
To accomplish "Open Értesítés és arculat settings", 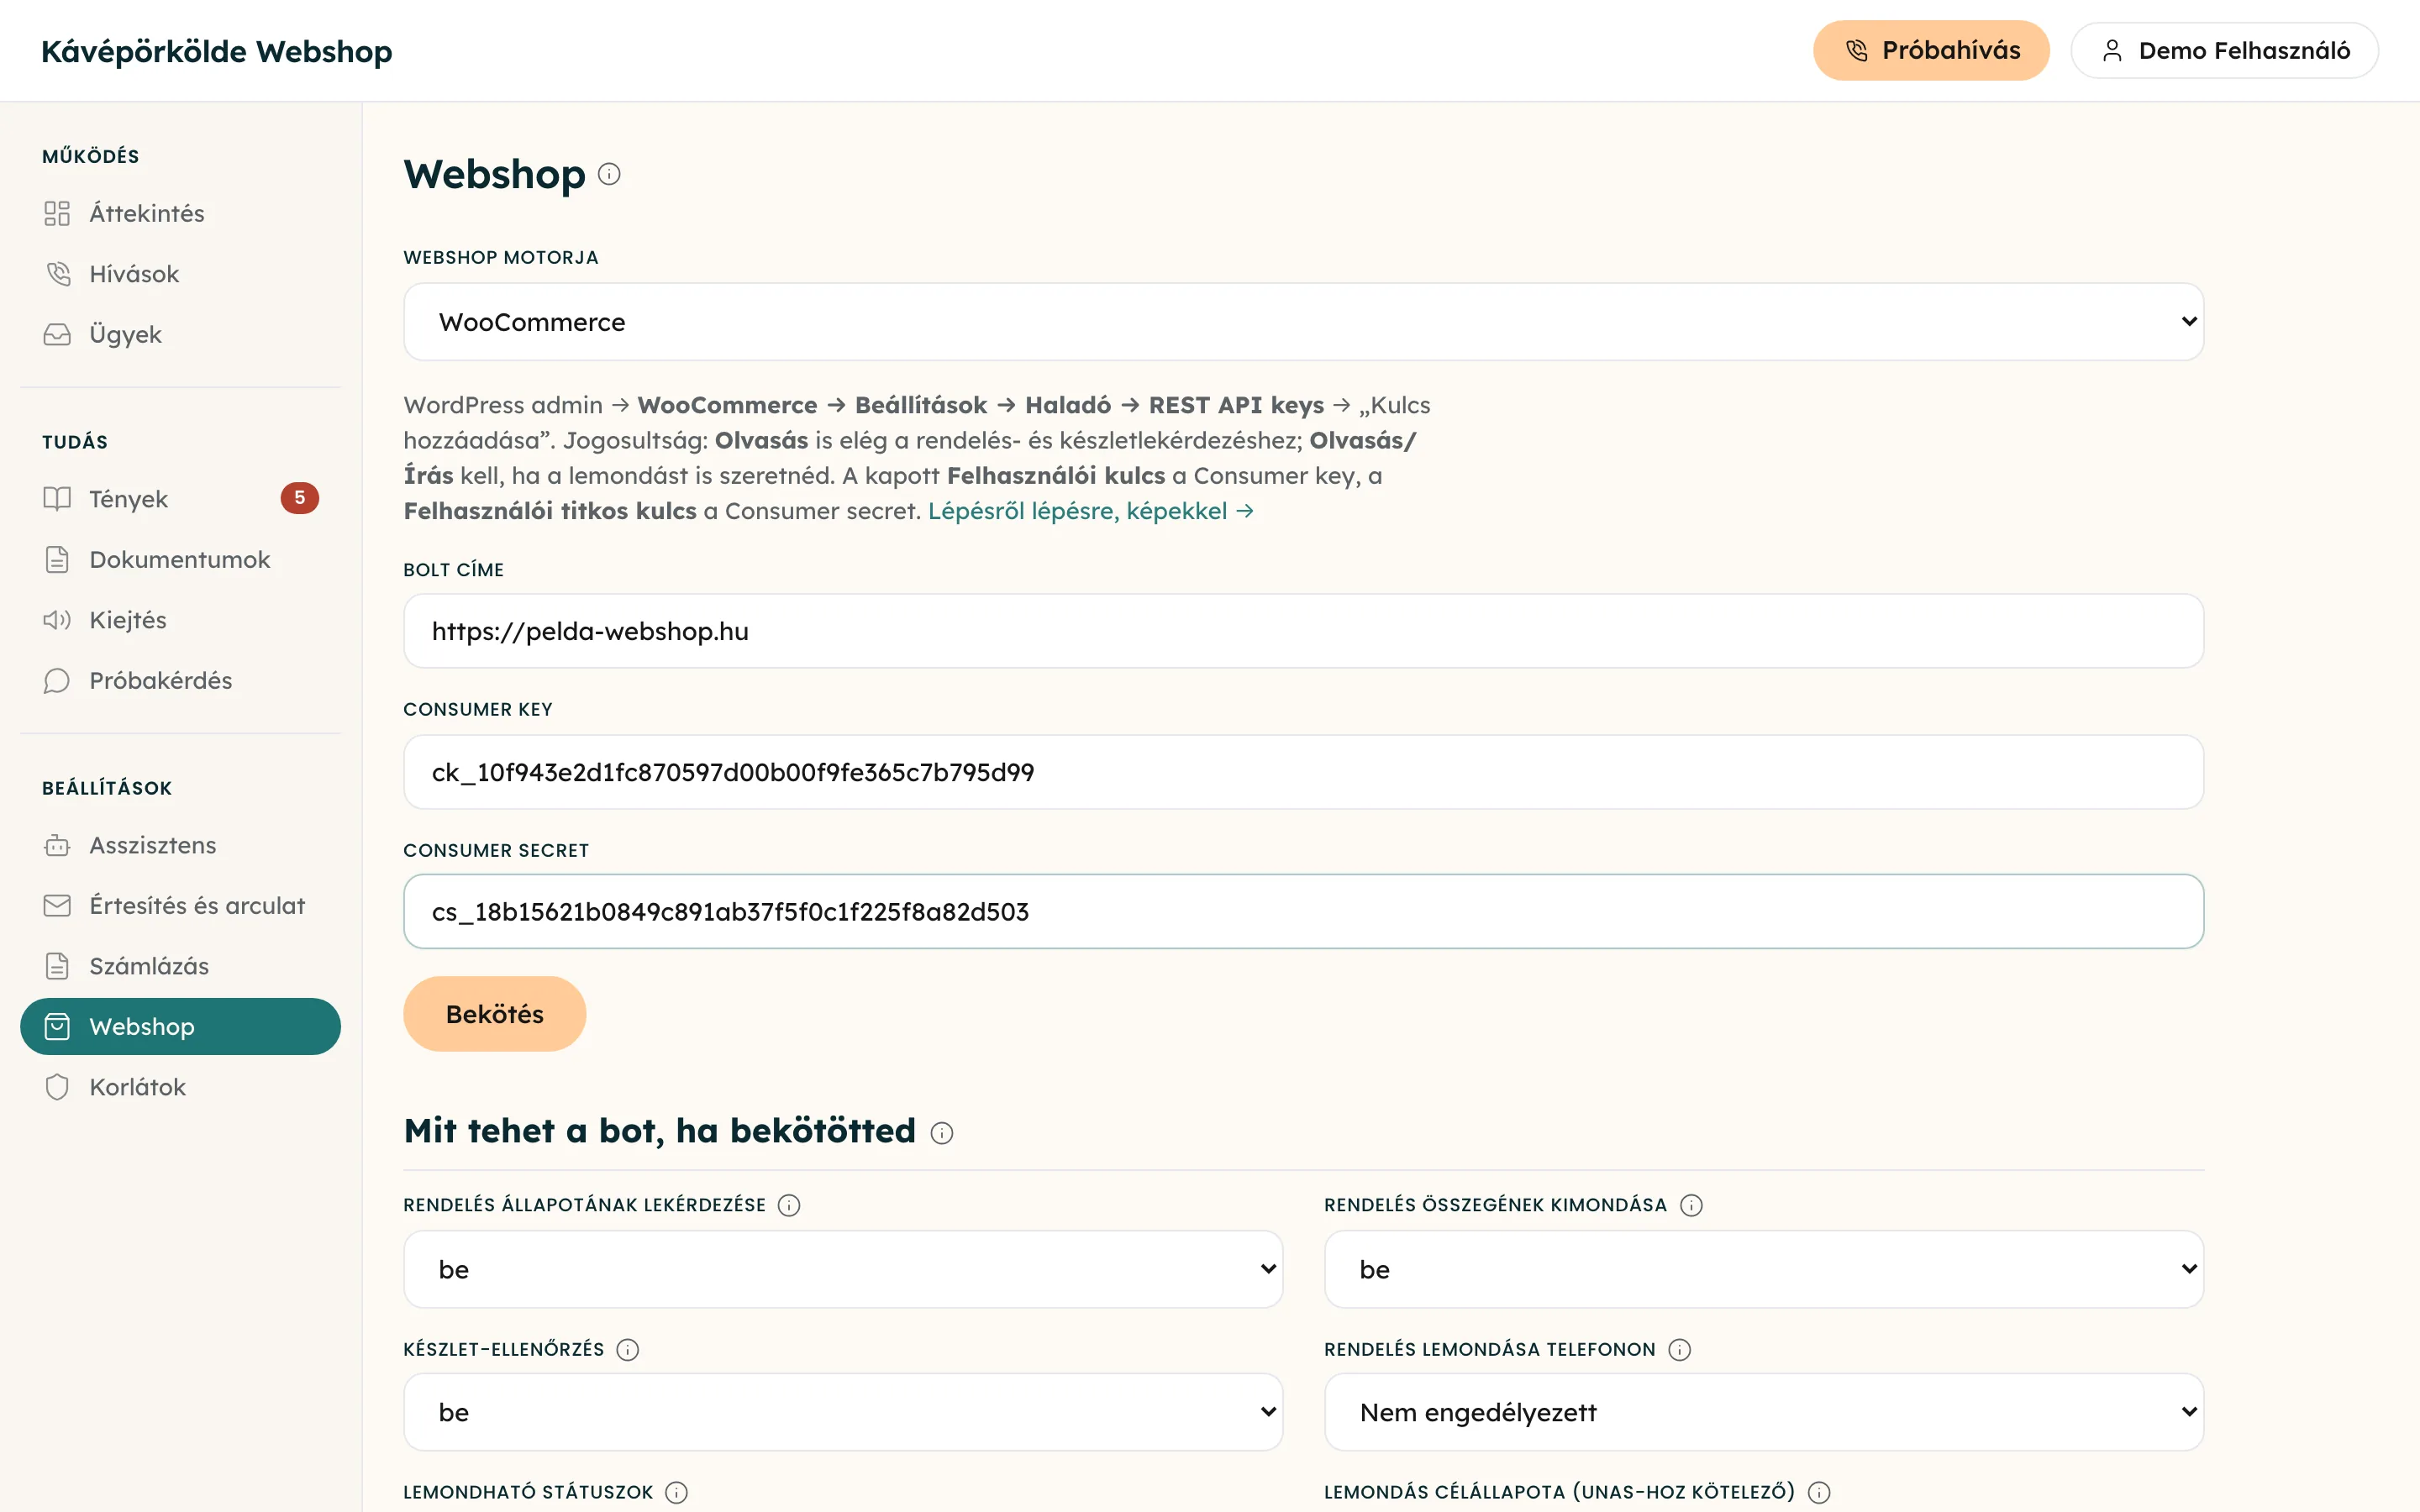I will coord(180,906).
